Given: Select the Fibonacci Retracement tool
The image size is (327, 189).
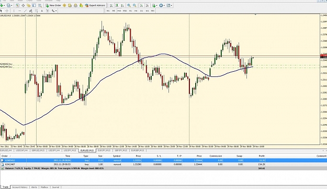Looking at the screenshot, I should (36, 10).
